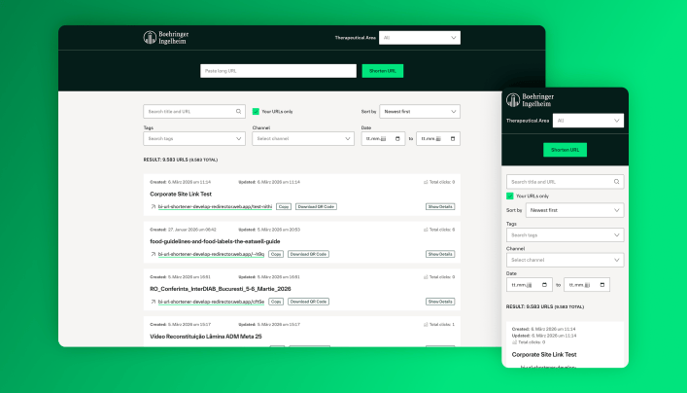Click 'food-guidelines-and-food-labels-the-eatwell-guide' title
The image size is (687, 393).
point(215,241)
